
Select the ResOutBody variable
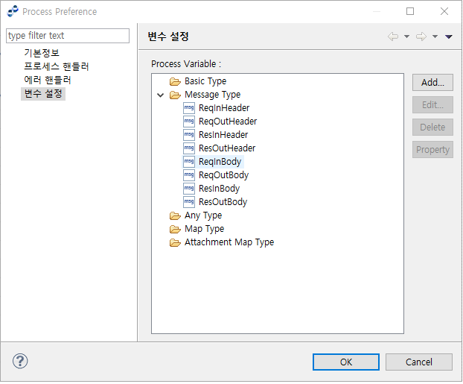tap(223, 202)
